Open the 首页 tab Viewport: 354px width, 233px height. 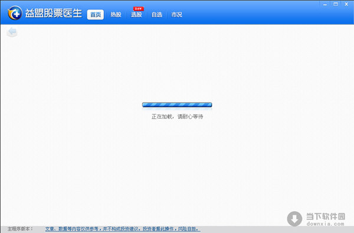point(96,15)
